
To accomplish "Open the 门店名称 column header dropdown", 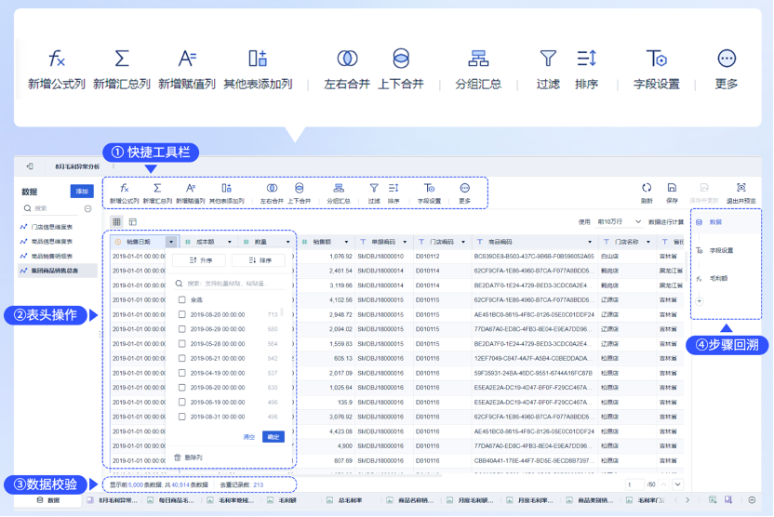I will [648, 242].
